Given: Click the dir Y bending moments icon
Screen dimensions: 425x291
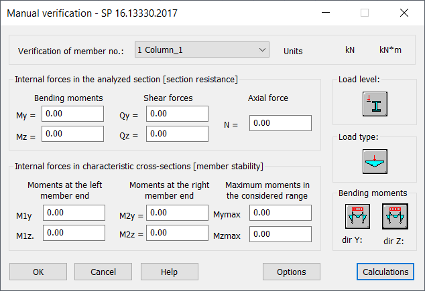Looking at the screenshot, I should (x=357, y=216).
